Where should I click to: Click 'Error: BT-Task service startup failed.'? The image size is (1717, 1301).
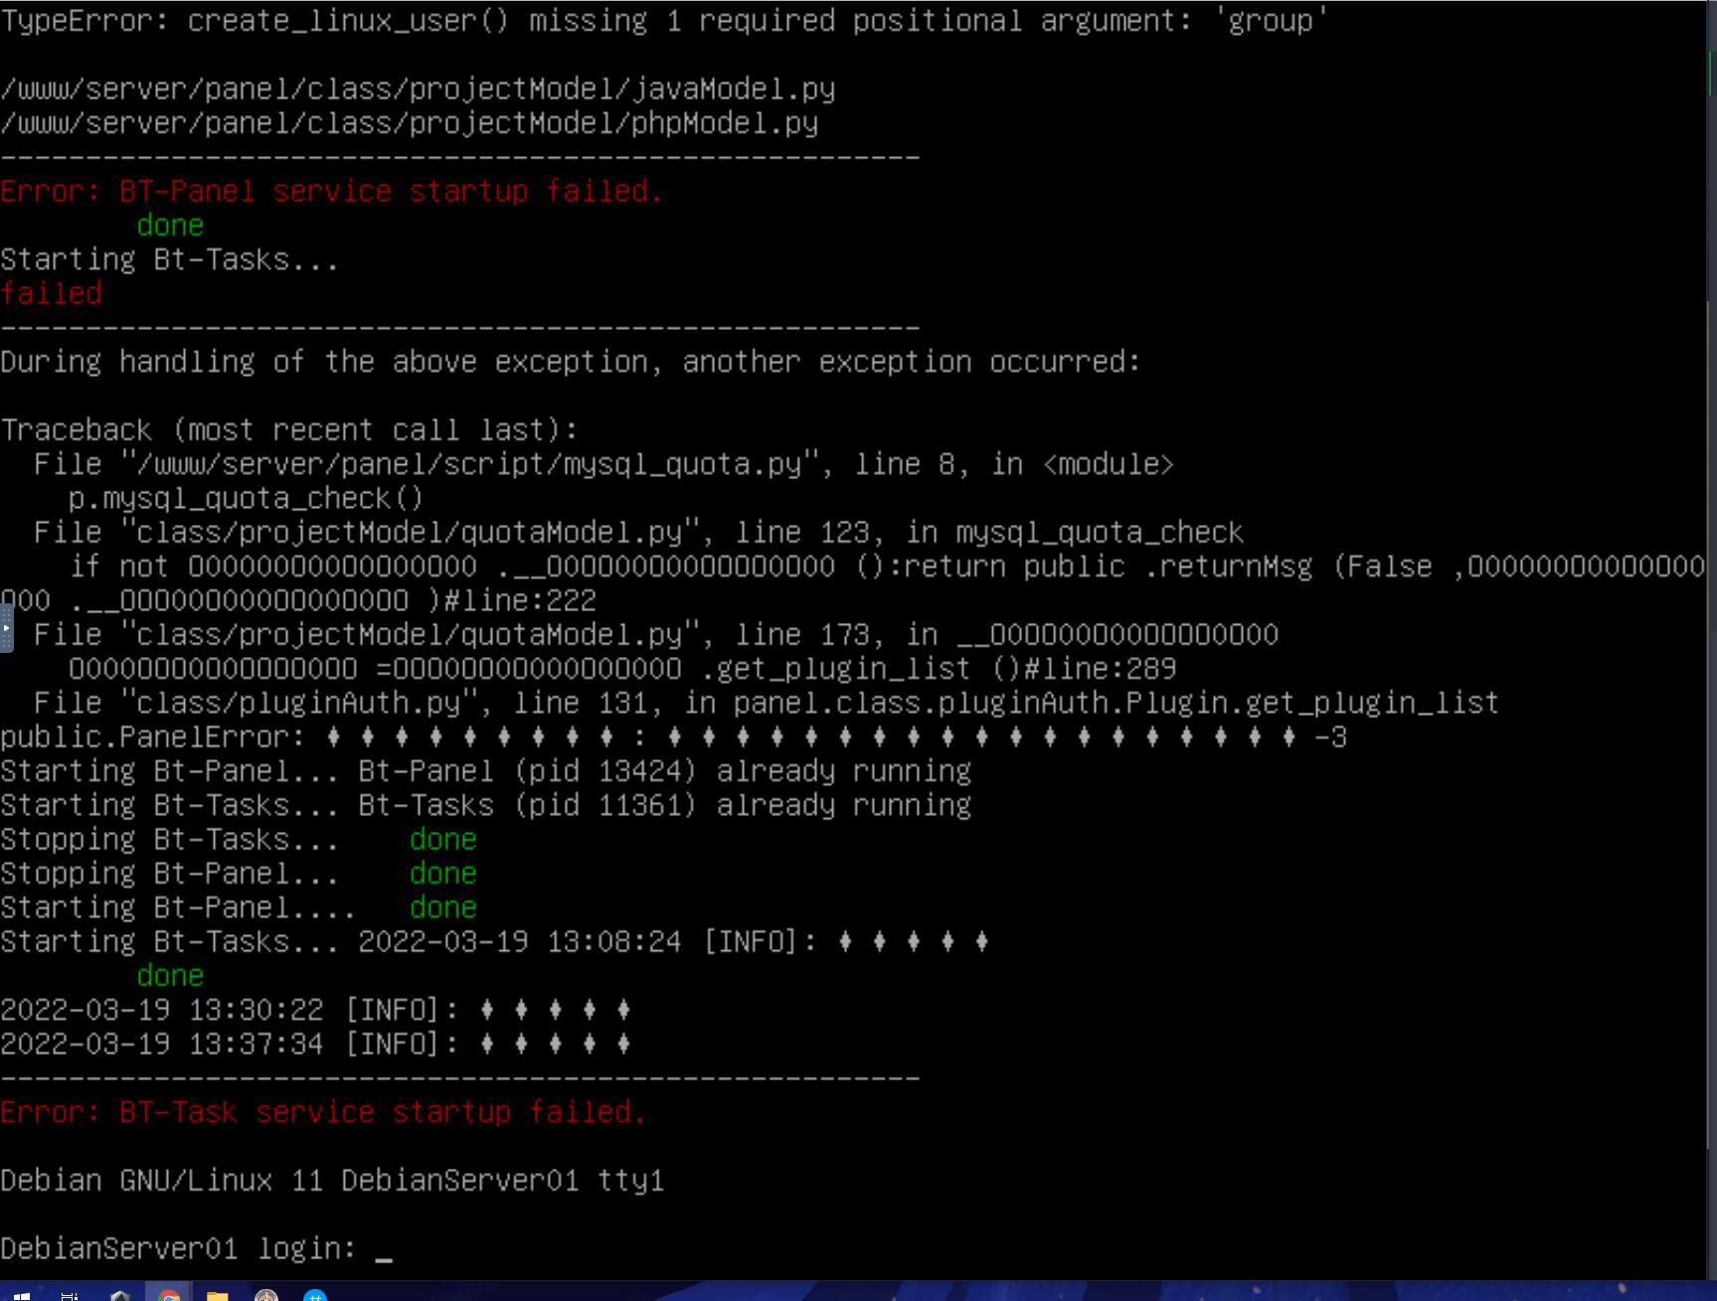pyautogui.click(x=323, y=1112)
